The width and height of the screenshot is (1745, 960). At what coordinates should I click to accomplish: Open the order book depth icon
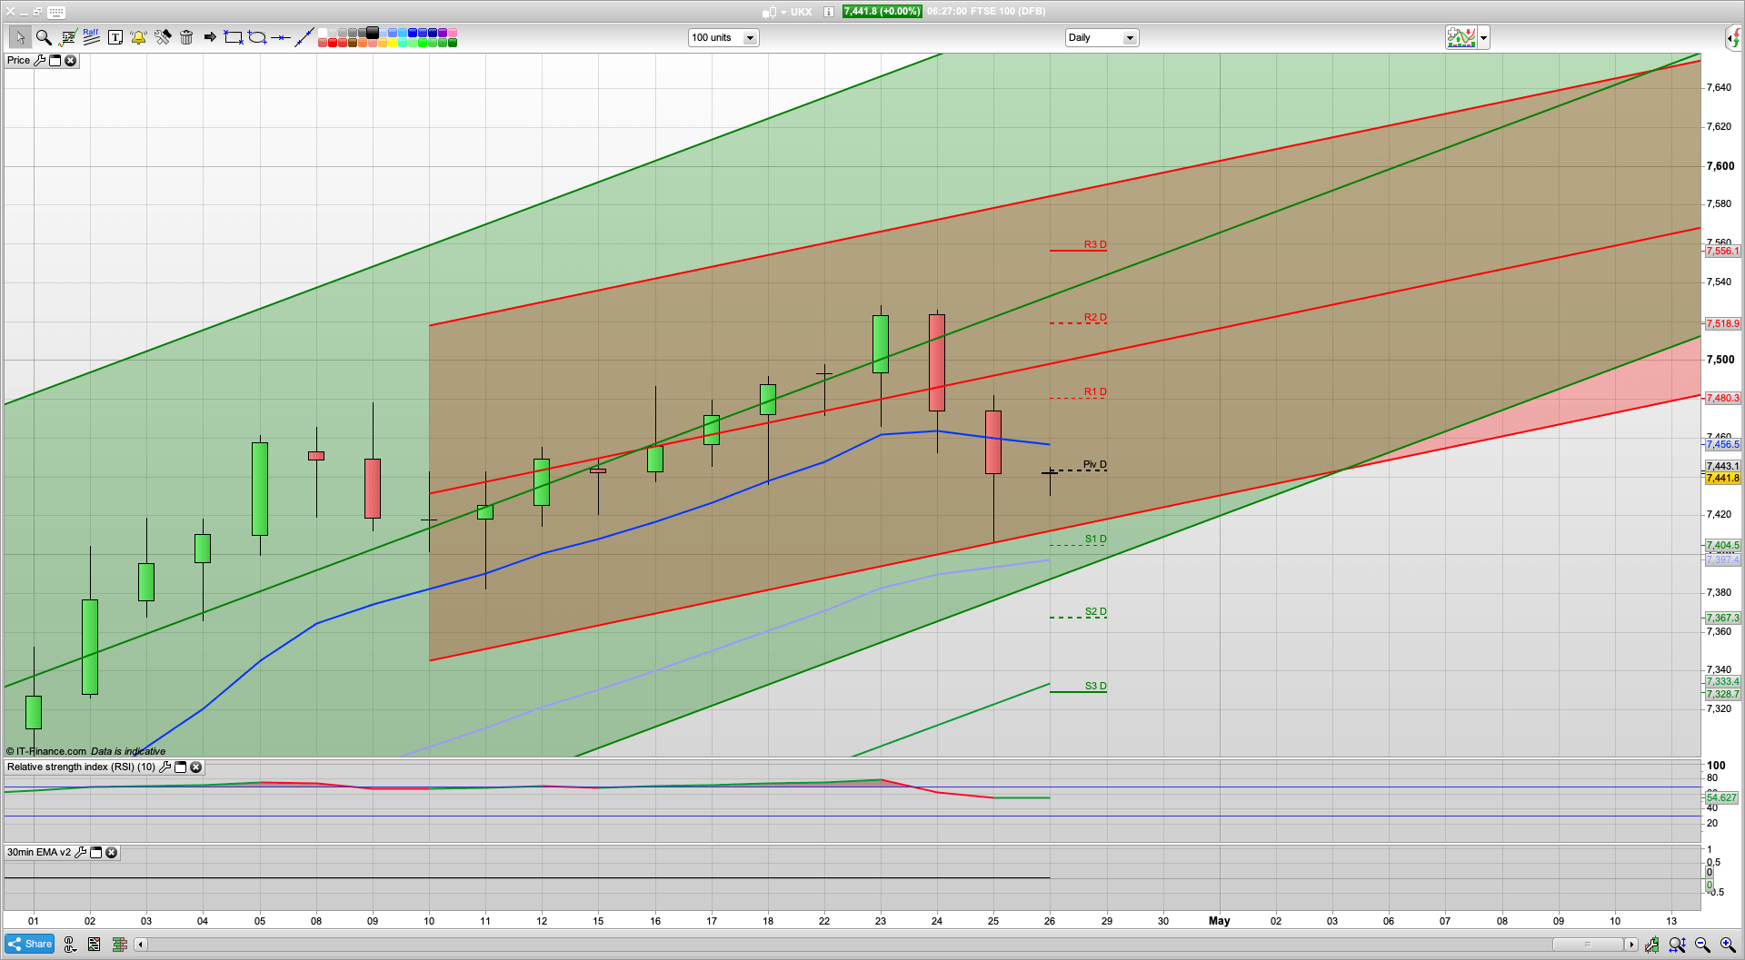point(119,945)
